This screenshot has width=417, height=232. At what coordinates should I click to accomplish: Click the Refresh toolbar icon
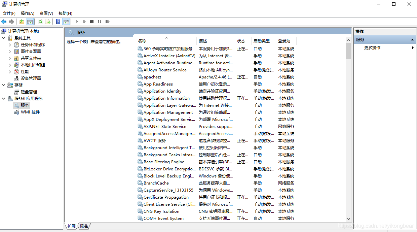(40, 22)
